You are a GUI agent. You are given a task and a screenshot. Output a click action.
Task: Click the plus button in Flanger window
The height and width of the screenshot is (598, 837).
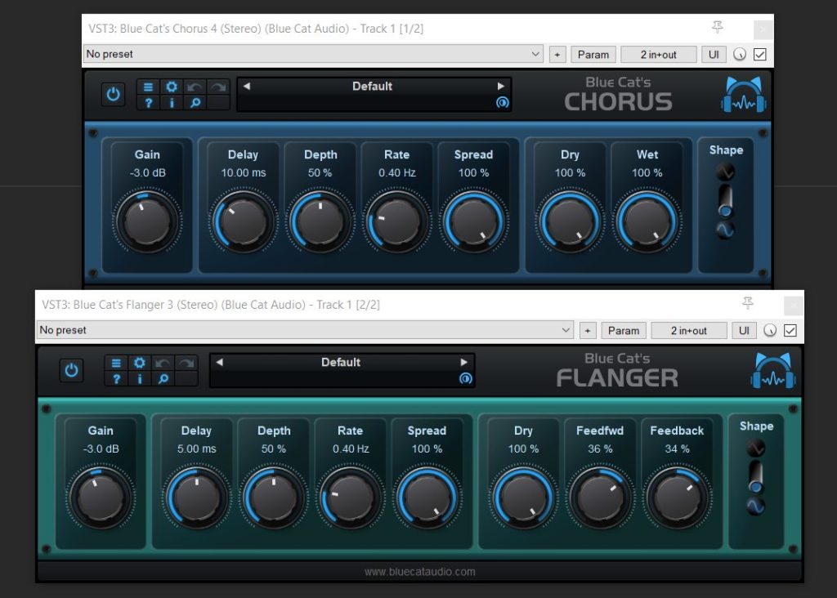pos(588,331)
